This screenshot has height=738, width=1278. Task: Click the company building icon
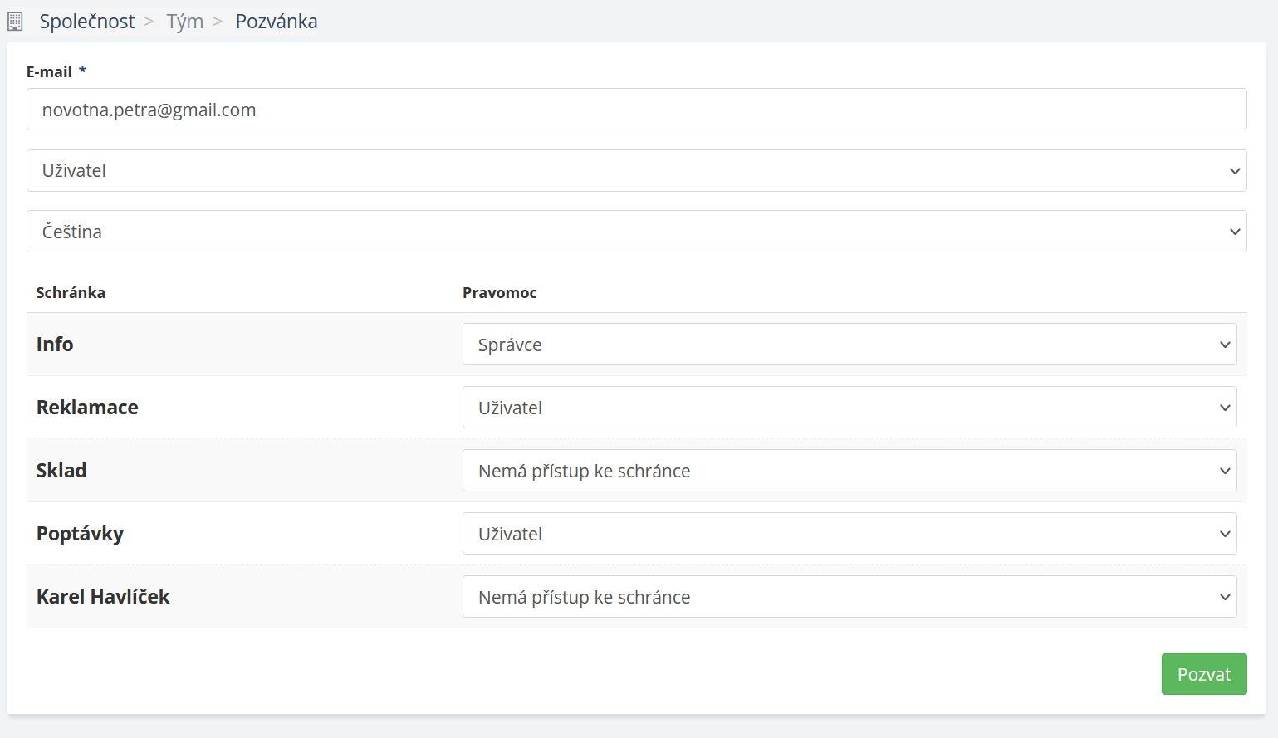(15, 22)
